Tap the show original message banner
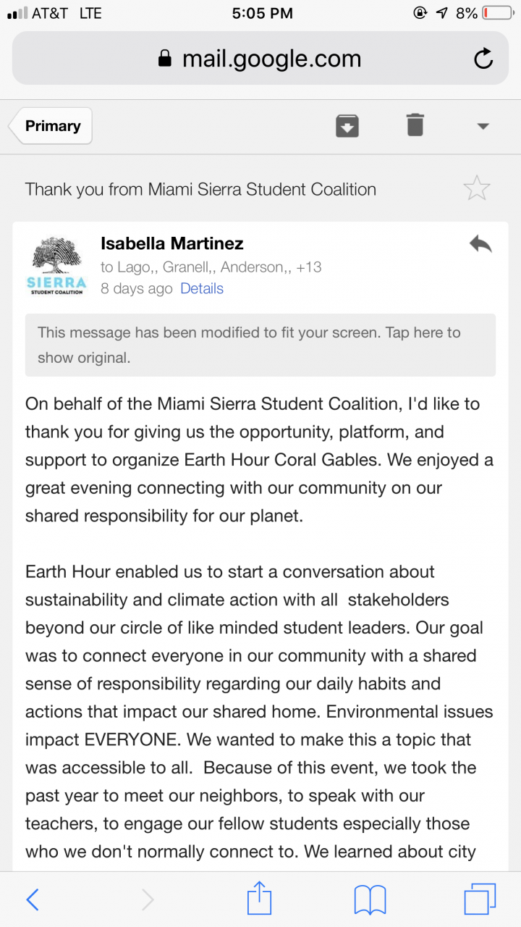This screenshot has height=927, width=521. tap(260, 345)
